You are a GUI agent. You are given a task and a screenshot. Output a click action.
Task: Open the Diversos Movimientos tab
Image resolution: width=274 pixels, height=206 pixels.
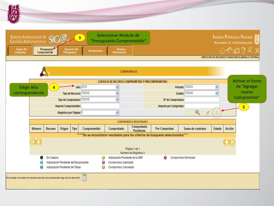tap(120, 51)
